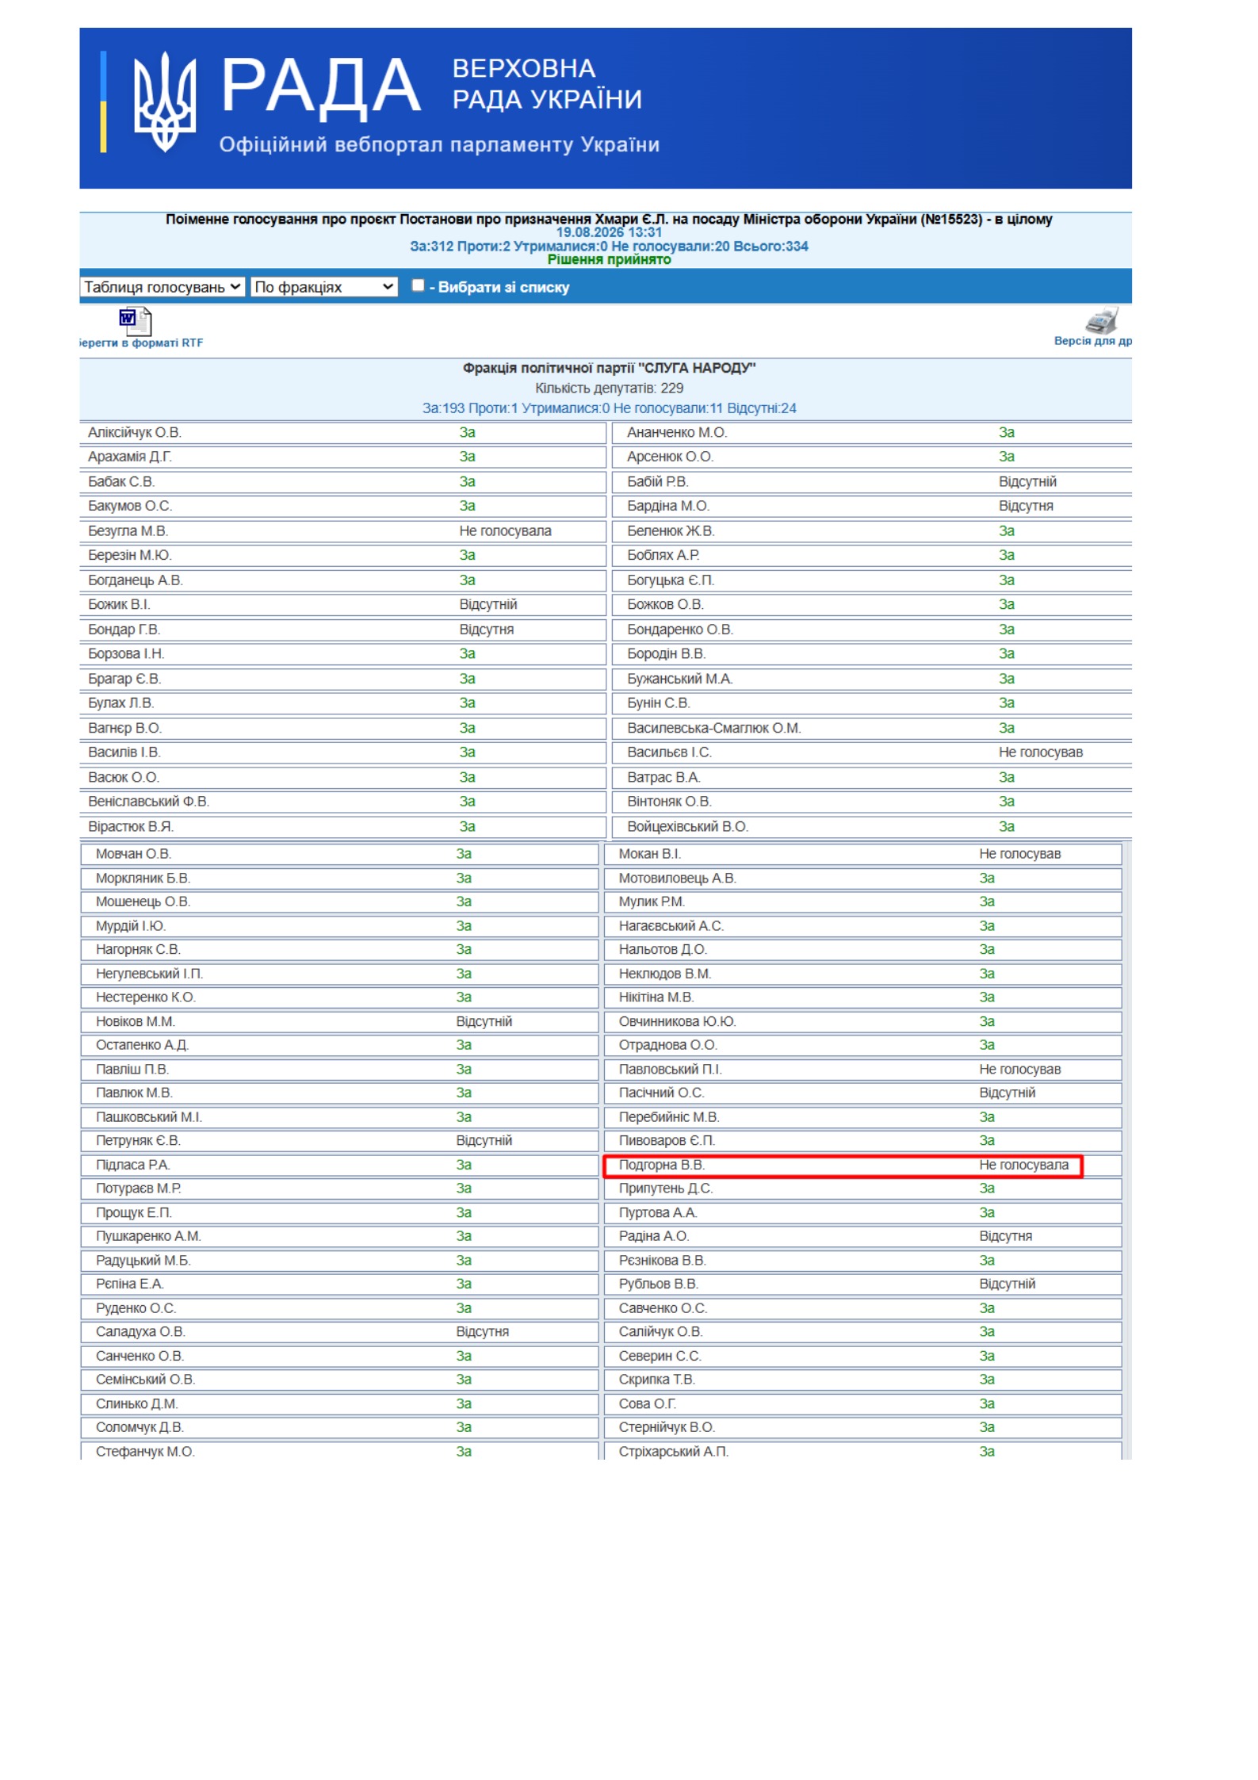This screenshot has height=1780, width=1258.
Task: Click 'Кількість депутатів: 229' text
Action: (x=609, y=388)
